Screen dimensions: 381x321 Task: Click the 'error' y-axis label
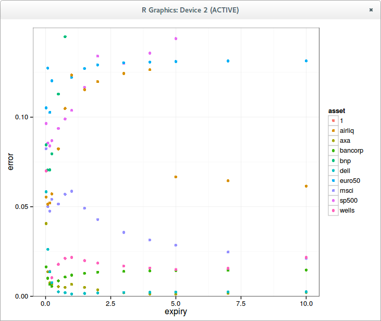pos(10,162)
